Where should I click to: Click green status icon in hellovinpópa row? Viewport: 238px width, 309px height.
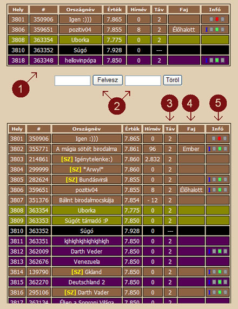tap(217, 60)
